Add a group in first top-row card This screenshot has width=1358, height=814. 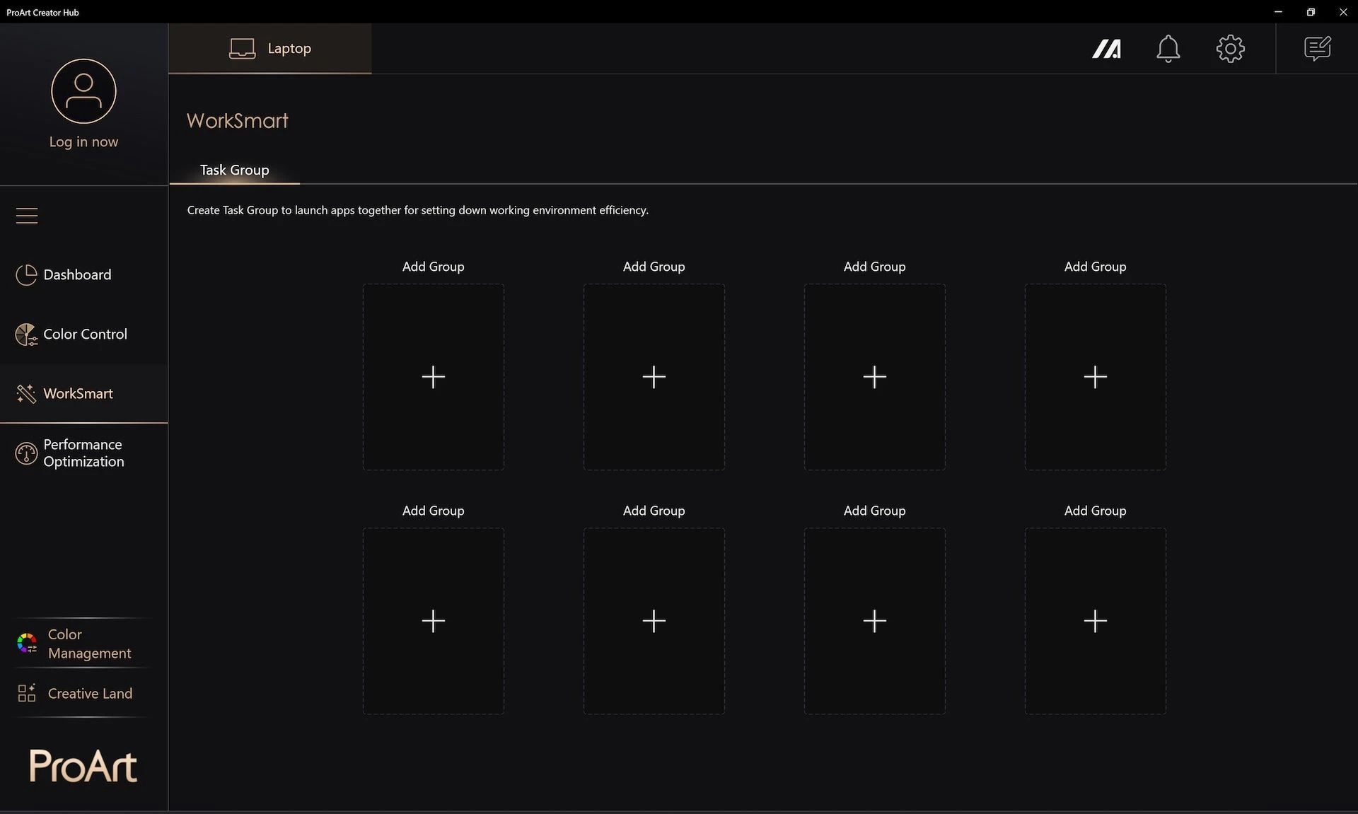click(434, 377)
